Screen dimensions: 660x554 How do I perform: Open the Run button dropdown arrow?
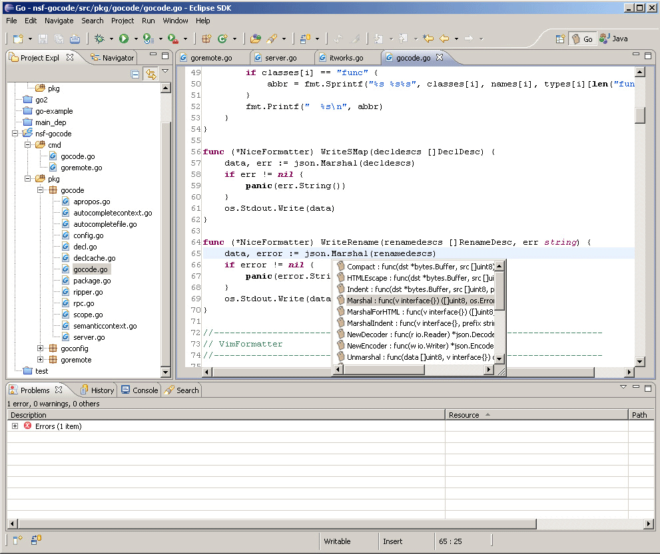135,39
